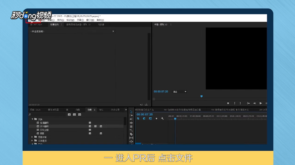Toggle YUV Effects filter in Effects panel

pyautogui.click(x=80, y=115)
